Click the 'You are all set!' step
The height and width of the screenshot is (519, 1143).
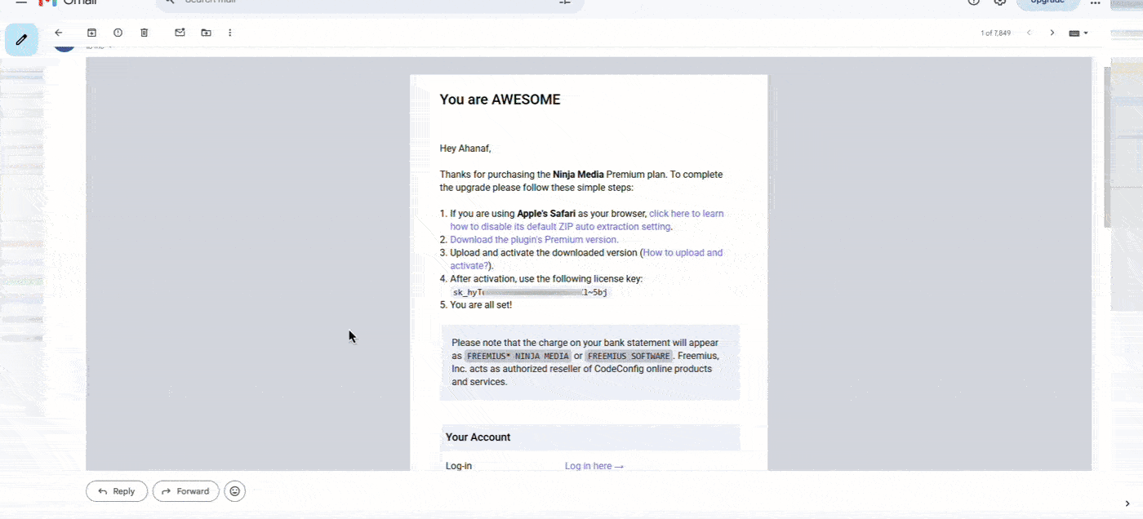481,305
